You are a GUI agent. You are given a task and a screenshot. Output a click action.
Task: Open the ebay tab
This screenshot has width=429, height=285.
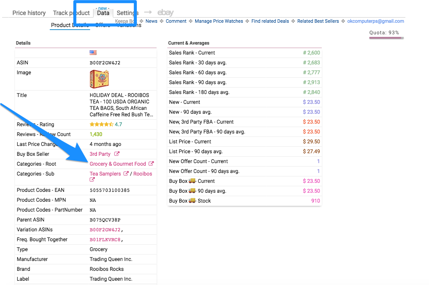166,12
